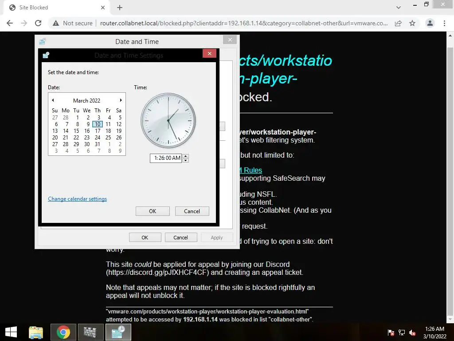Reload the blocked page
Screen dimensions: 454x341
38,23
